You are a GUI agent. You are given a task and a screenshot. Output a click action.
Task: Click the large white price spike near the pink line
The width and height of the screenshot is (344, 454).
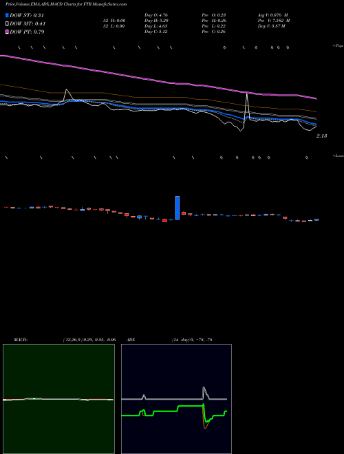(247, 106)
